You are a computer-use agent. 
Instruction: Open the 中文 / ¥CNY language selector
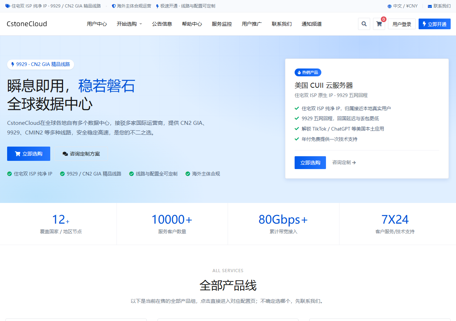[403, 6]
